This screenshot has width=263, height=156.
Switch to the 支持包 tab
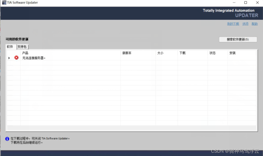tap(22, 47)
